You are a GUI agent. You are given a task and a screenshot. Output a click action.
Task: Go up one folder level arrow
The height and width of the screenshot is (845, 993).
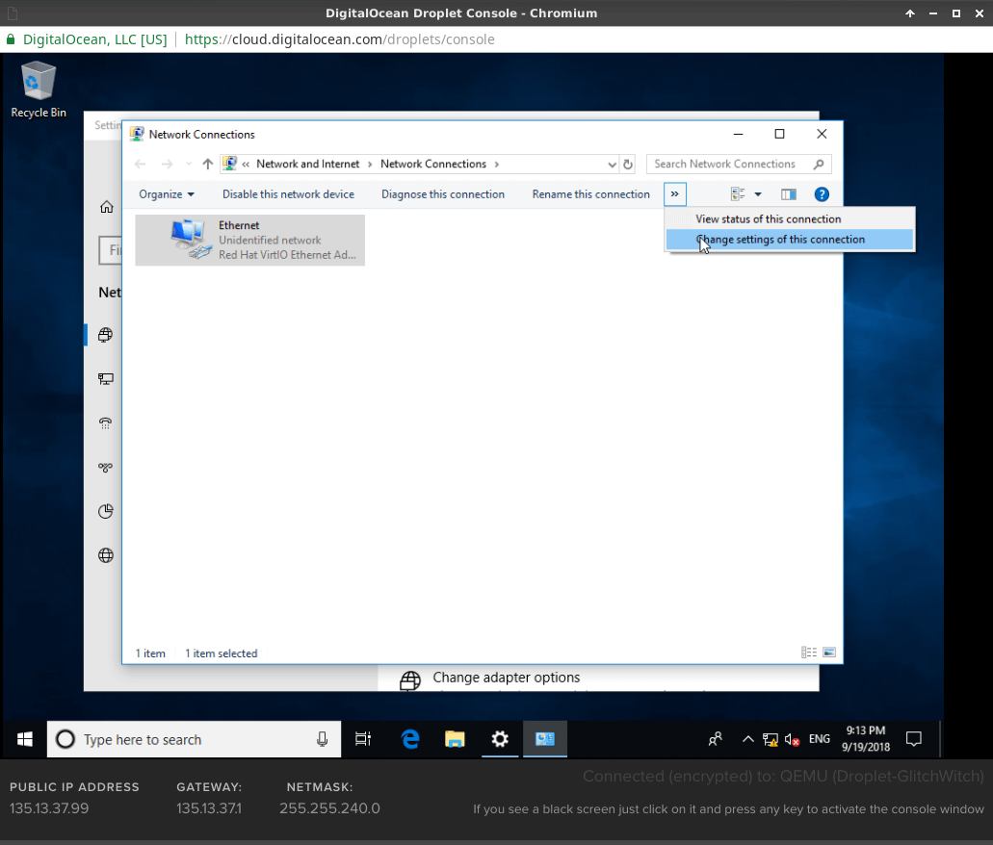(x=207, y=165)
